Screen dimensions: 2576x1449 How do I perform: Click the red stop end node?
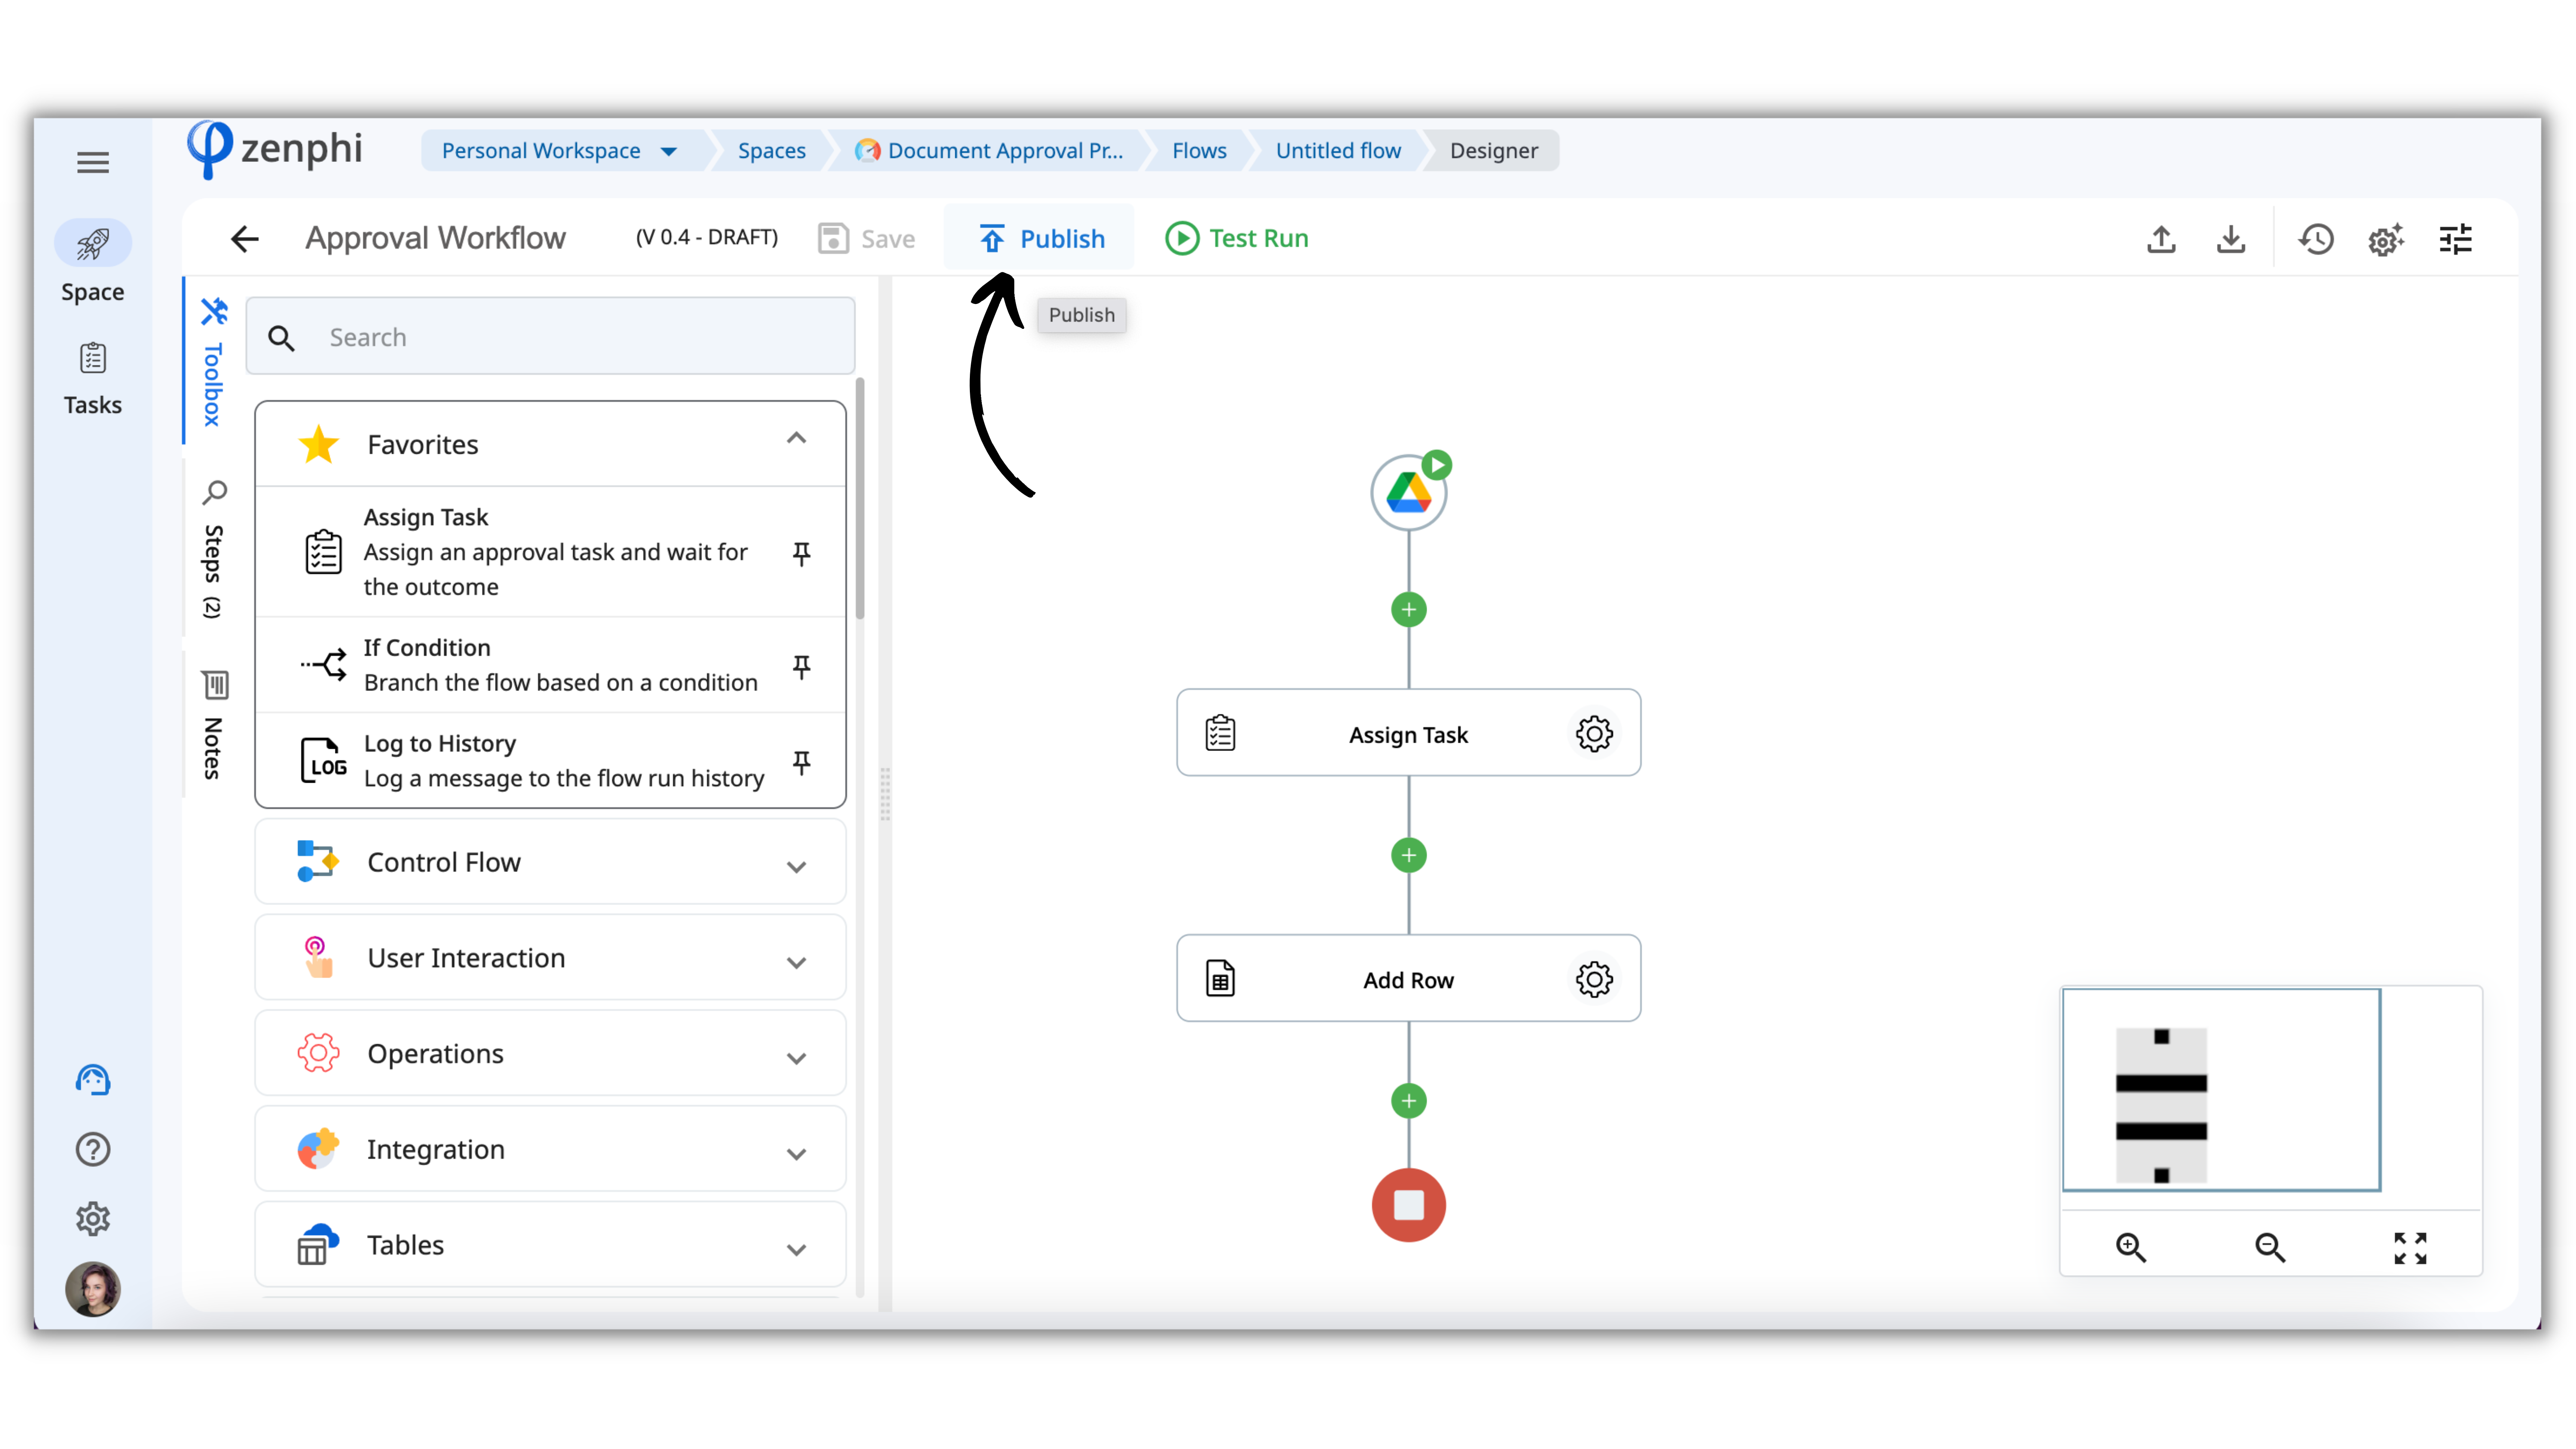coord(1408,1205)
